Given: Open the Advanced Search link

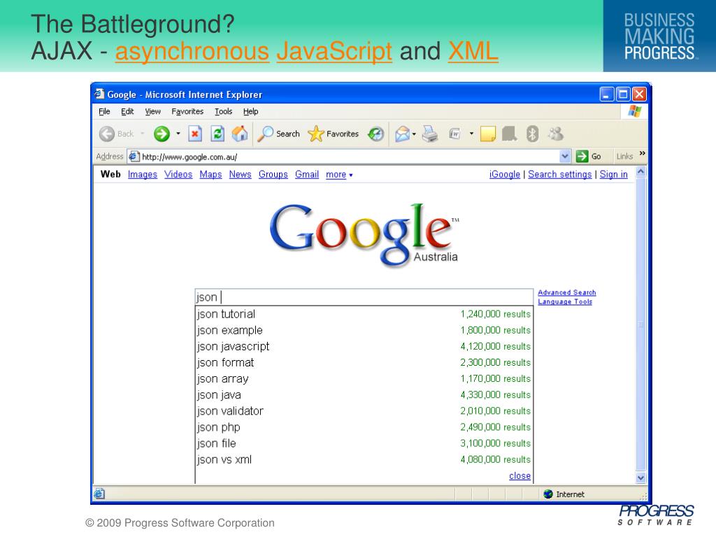Looking at the screenshot, I should [x=566, y=292].
